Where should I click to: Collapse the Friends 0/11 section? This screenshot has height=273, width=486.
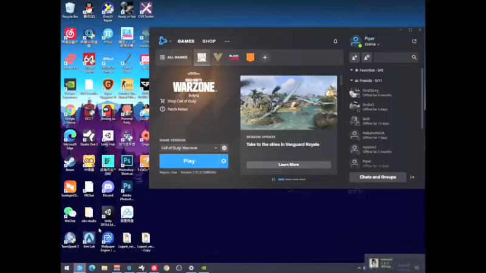352,81
